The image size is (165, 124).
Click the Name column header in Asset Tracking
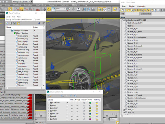click(18, 27)
